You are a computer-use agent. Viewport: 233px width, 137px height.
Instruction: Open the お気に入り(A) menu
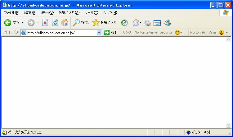click(69, 13)
